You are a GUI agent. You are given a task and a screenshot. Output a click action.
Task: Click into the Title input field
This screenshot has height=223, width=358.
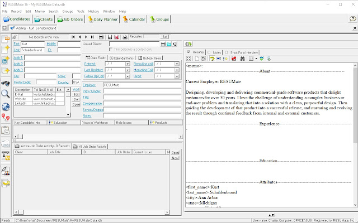(x=142, y=98)
